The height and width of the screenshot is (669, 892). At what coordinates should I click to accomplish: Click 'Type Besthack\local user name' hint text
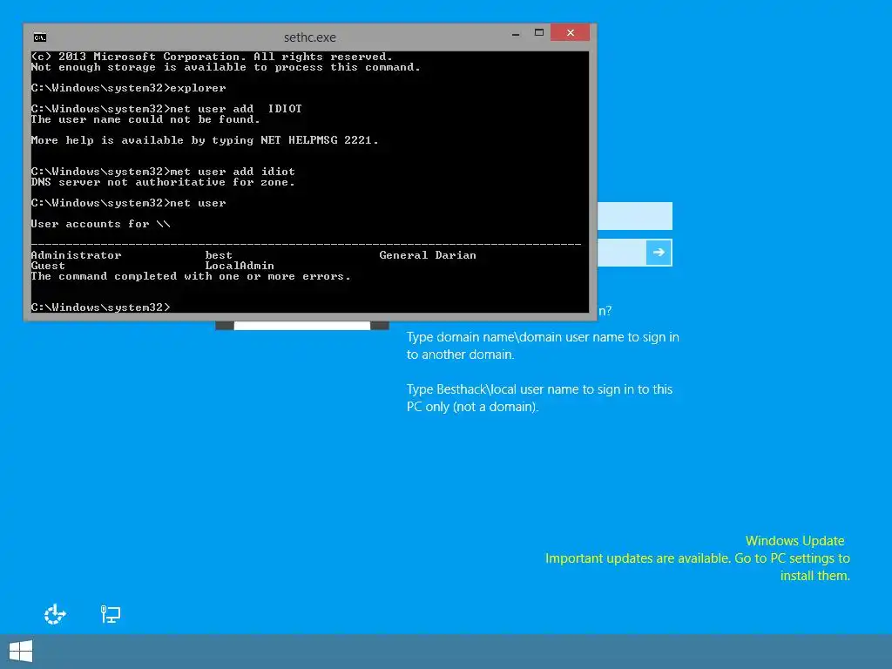coord(539,397)
